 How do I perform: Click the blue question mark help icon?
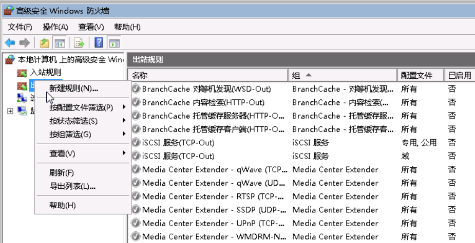[x=99, y=43]
